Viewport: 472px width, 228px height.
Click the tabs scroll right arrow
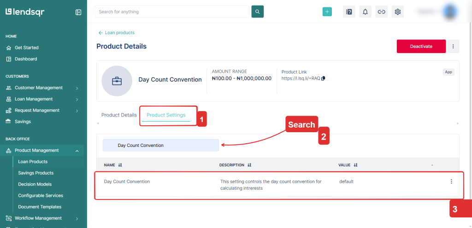click(458, 123)
